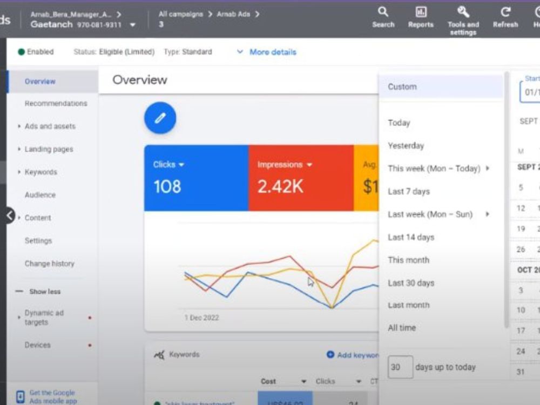Click the yellow Avg. metric tile

click(x=366, y=178)
